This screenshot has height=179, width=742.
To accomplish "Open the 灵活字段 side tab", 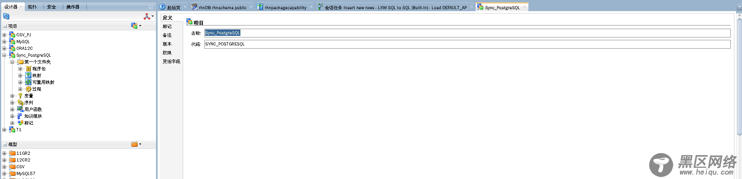I will tap(171, 61).
